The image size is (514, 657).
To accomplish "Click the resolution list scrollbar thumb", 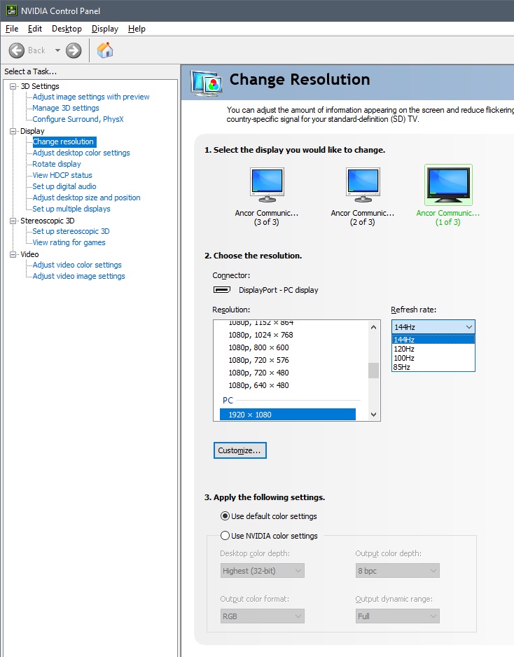I will tap(374, 371).
